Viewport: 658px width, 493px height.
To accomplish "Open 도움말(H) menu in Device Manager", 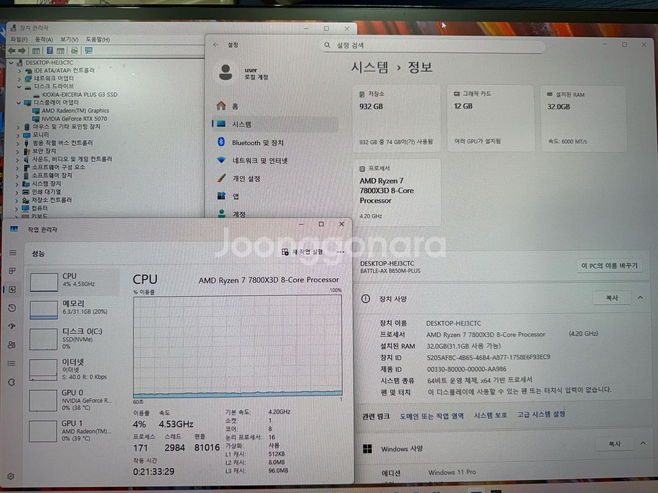I will click(x=97, y=39).
